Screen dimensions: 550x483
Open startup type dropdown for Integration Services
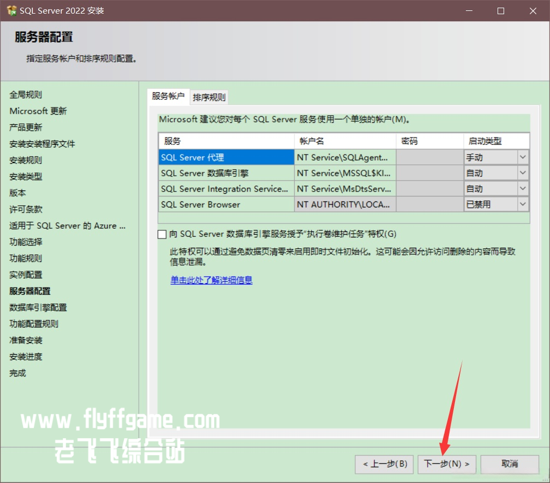523,189
